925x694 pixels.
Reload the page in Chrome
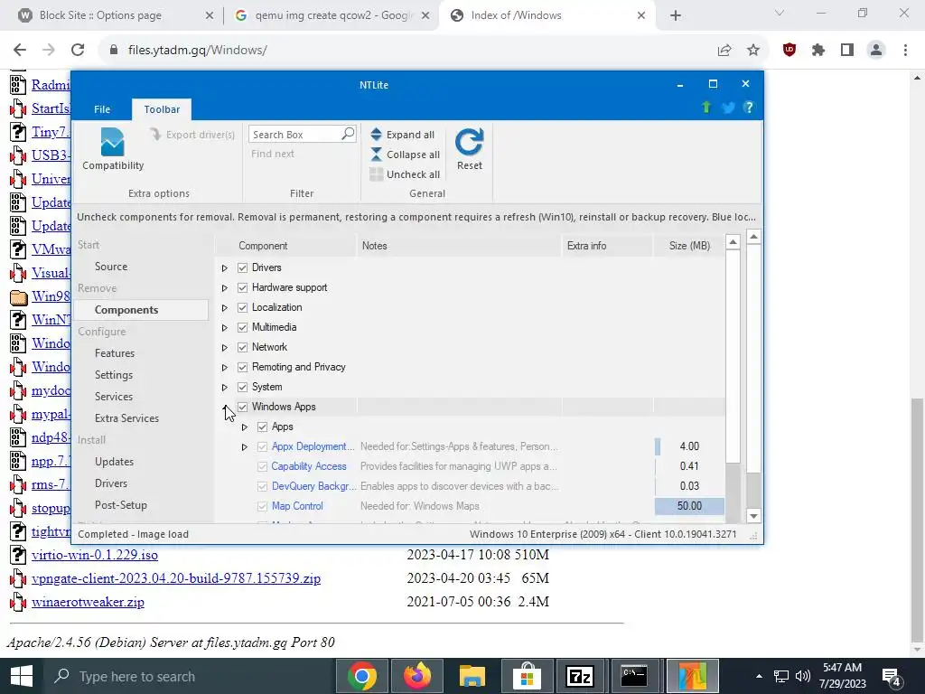point(78,51)
